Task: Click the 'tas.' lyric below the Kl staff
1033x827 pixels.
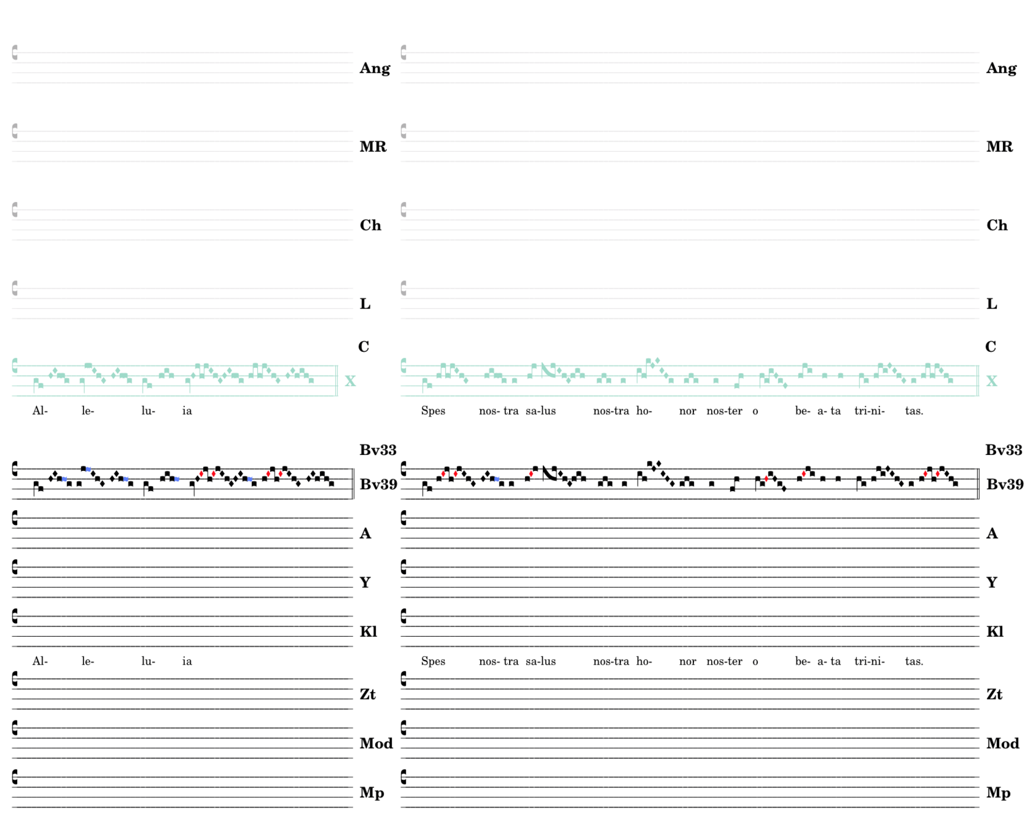Action: pos(913,661)
